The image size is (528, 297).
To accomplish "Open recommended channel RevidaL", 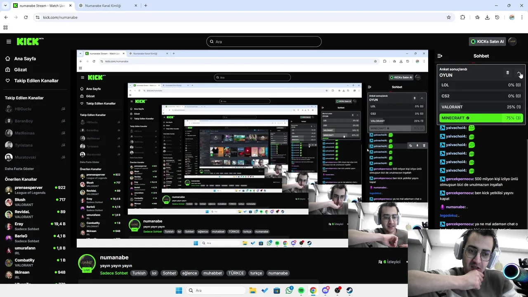I will [x=35, y=214].
